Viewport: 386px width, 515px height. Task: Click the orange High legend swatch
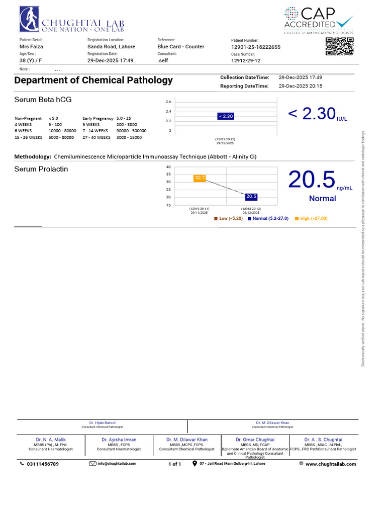(297, 218)
